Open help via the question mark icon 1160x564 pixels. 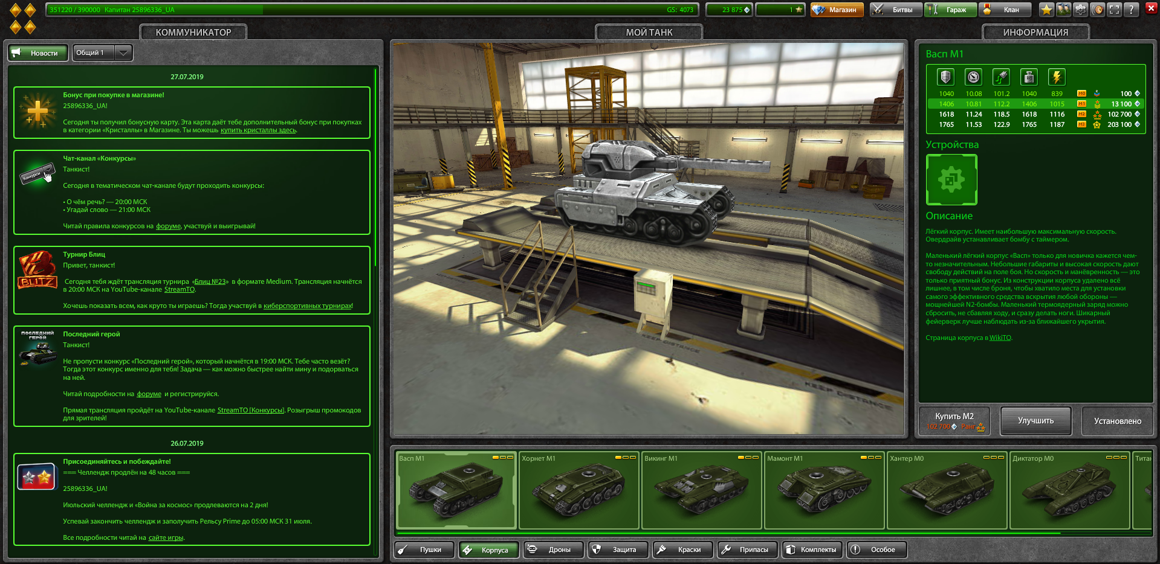[1132, 10]
